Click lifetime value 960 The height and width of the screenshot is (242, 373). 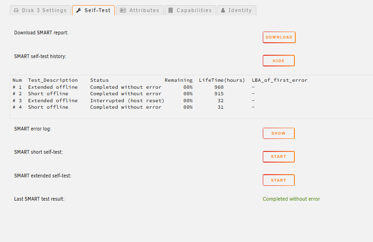coord(219,87)
